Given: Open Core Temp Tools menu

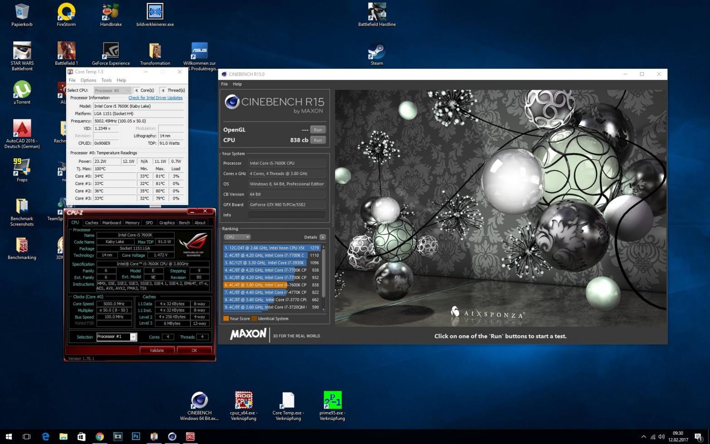Looking at the screenshot, I should (107, 80).
